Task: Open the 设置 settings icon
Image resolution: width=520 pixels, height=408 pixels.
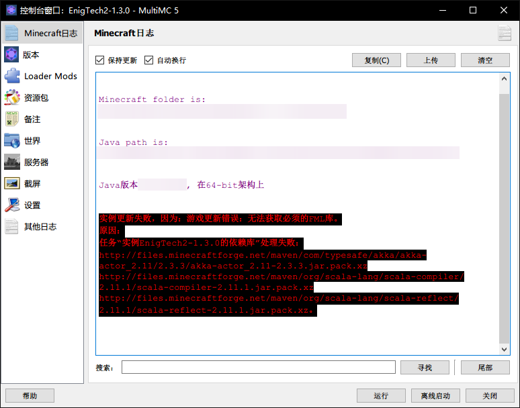Action: tap(12, 205)
